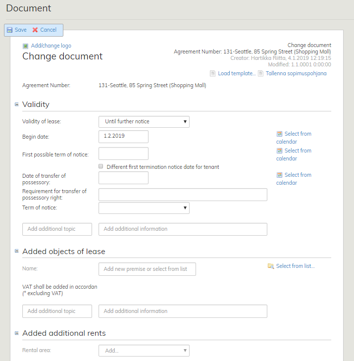The height and width of the screenshot is (361, 354).
Task: Open the Rental area Add dropdown
Action: tap(144, 351)
